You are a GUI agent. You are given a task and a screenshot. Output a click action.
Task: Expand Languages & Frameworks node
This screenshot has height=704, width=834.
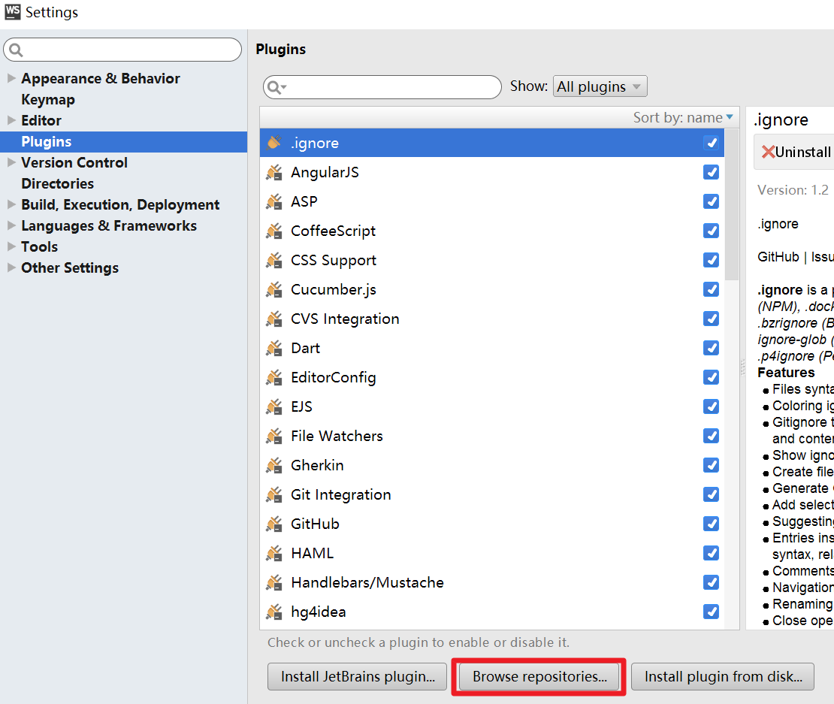coord(11,225)
